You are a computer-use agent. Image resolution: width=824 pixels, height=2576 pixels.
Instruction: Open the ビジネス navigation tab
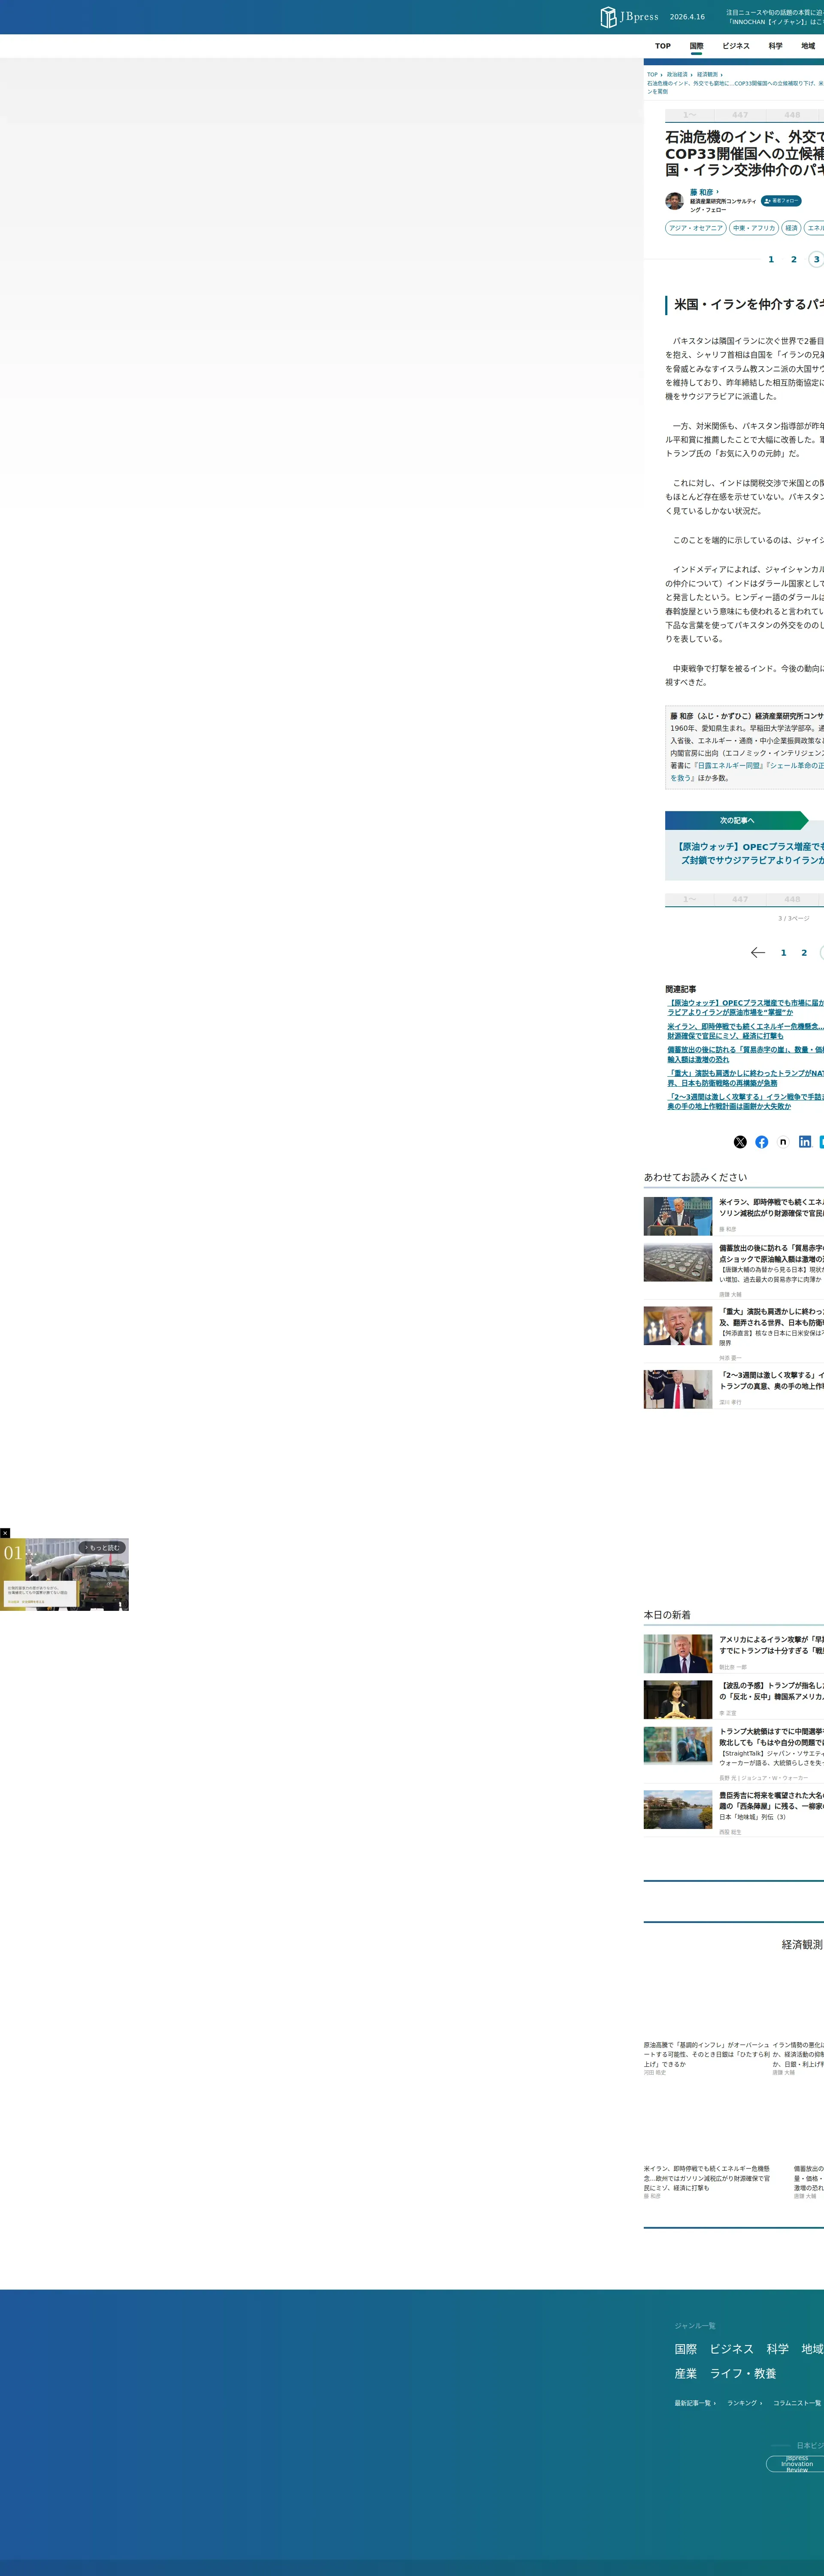pyautogui.click(x=736, y=46)
